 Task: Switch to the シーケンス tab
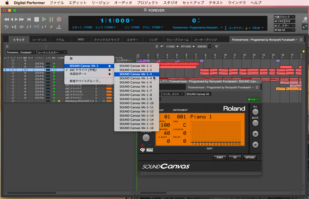40,40
